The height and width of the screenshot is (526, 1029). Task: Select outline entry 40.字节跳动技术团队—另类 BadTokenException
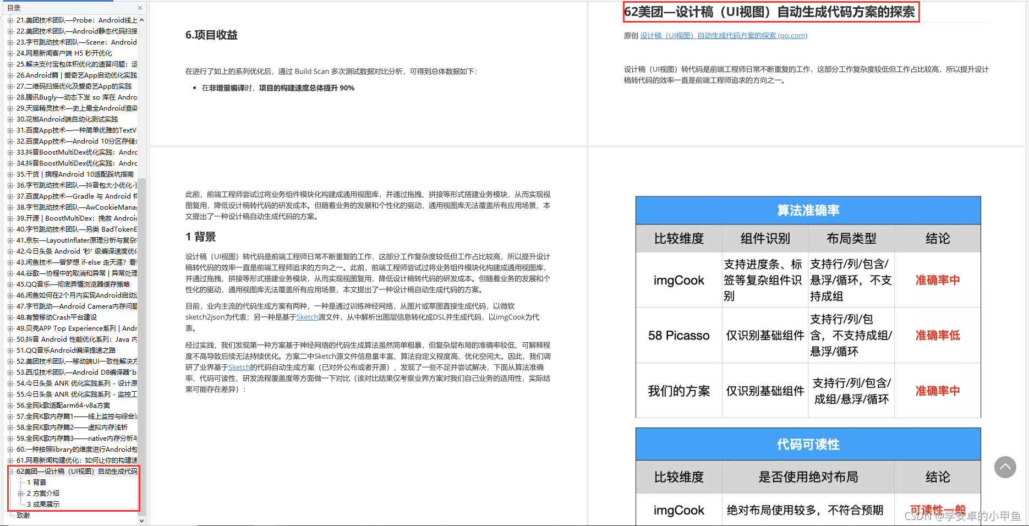coord(76,229)
